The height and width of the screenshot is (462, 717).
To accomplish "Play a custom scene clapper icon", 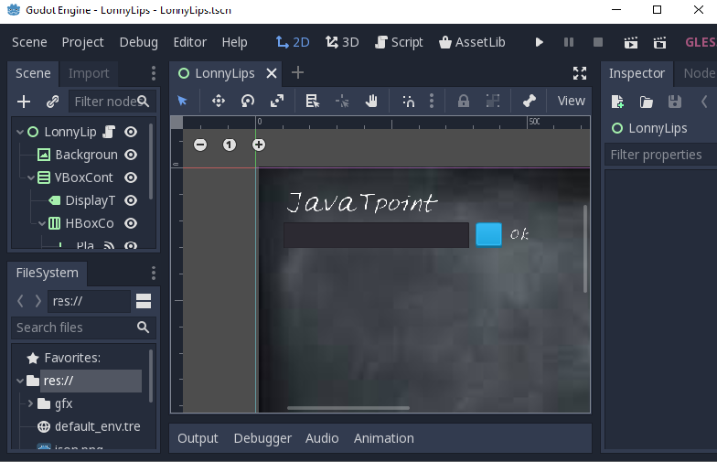I will (x=660, y=42).
